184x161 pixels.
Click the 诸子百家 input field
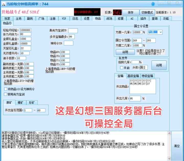(21, 58)
